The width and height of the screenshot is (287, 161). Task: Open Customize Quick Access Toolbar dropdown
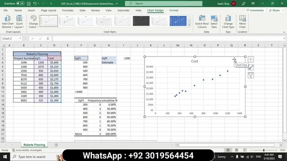tap(51, 4)
